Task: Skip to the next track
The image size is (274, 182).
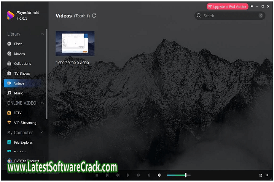Action: (149, 175)
